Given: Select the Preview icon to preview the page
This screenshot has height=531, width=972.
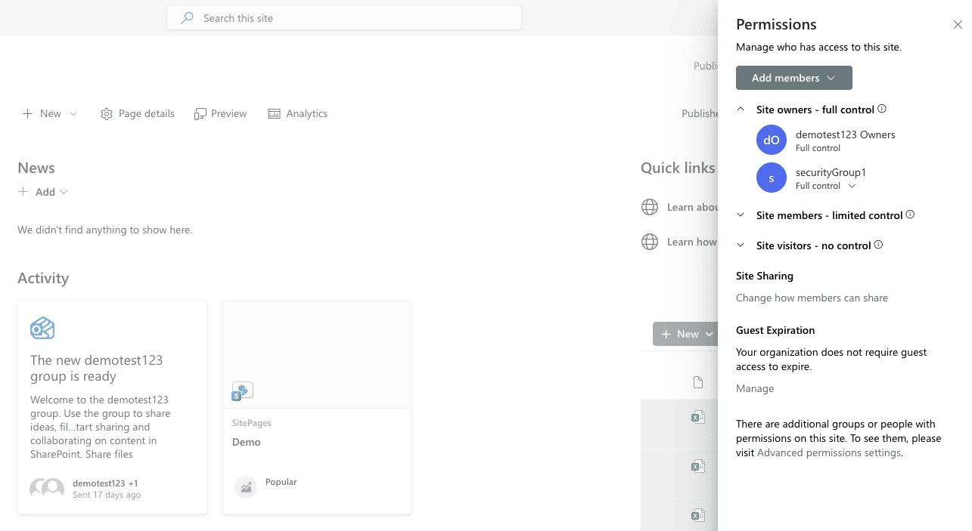Looking at the screenshot, I should point(200,113).
